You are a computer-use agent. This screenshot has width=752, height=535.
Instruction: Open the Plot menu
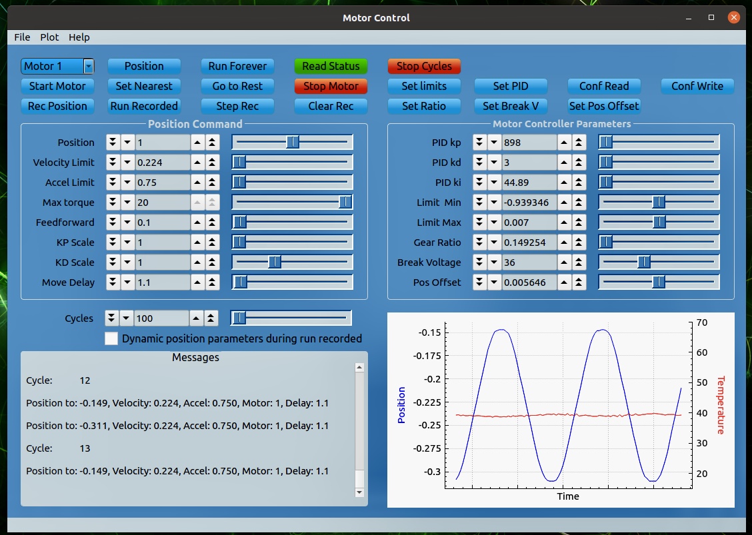[x=49, y=37]
